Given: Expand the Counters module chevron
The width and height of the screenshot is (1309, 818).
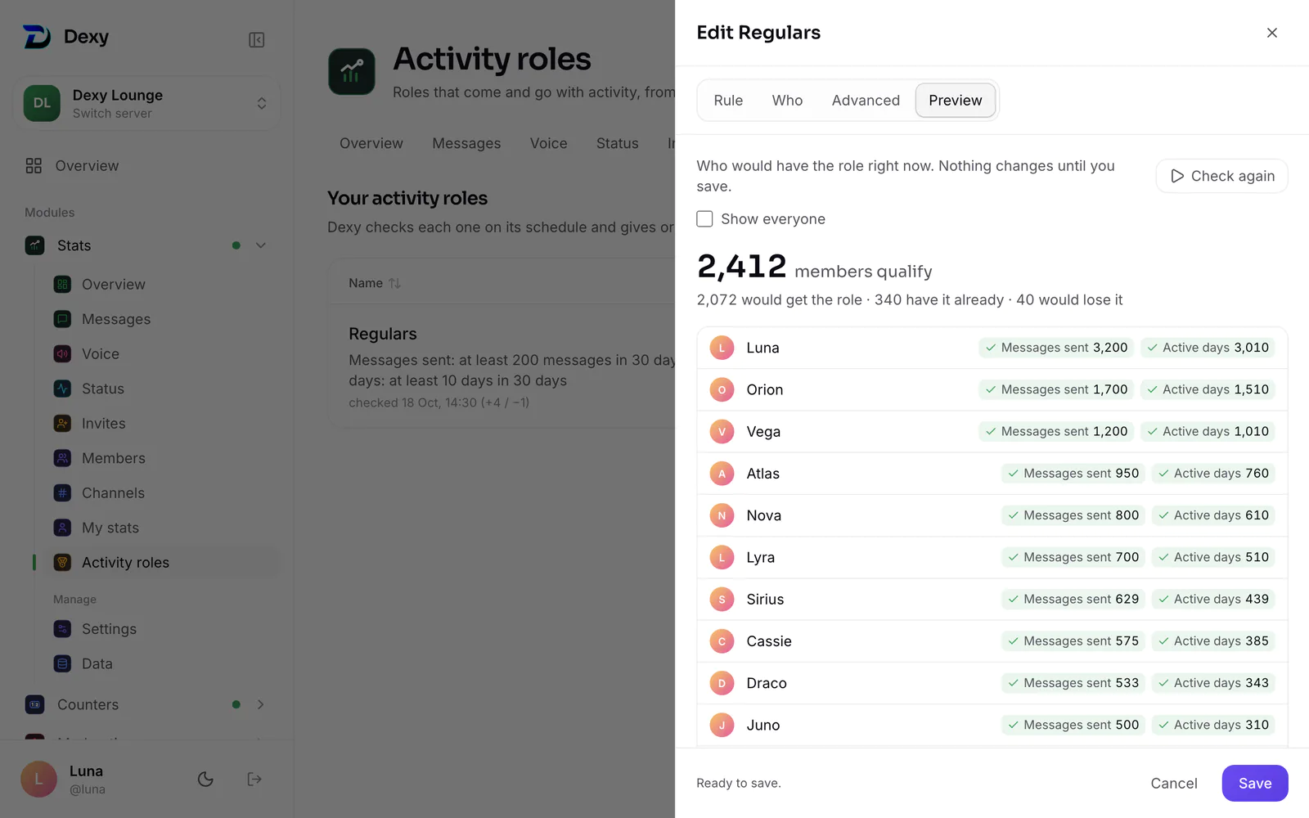Looking at the screenshot, I should [261, 704].
